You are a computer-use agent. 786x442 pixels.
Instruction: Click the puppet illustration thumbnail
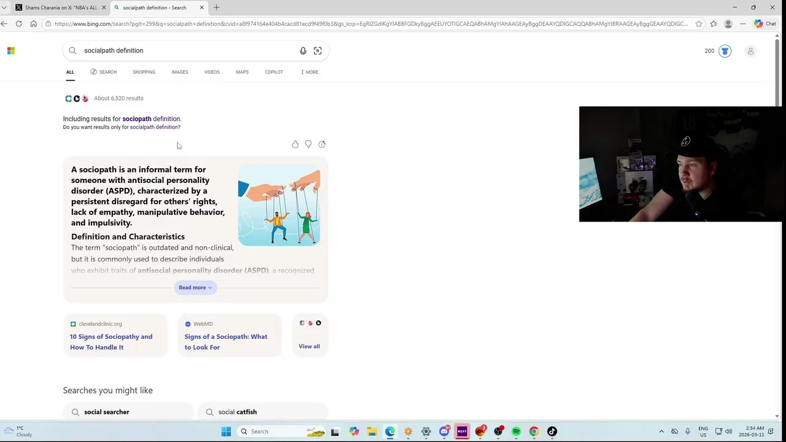pyautogui.click(x=279, y=205)
